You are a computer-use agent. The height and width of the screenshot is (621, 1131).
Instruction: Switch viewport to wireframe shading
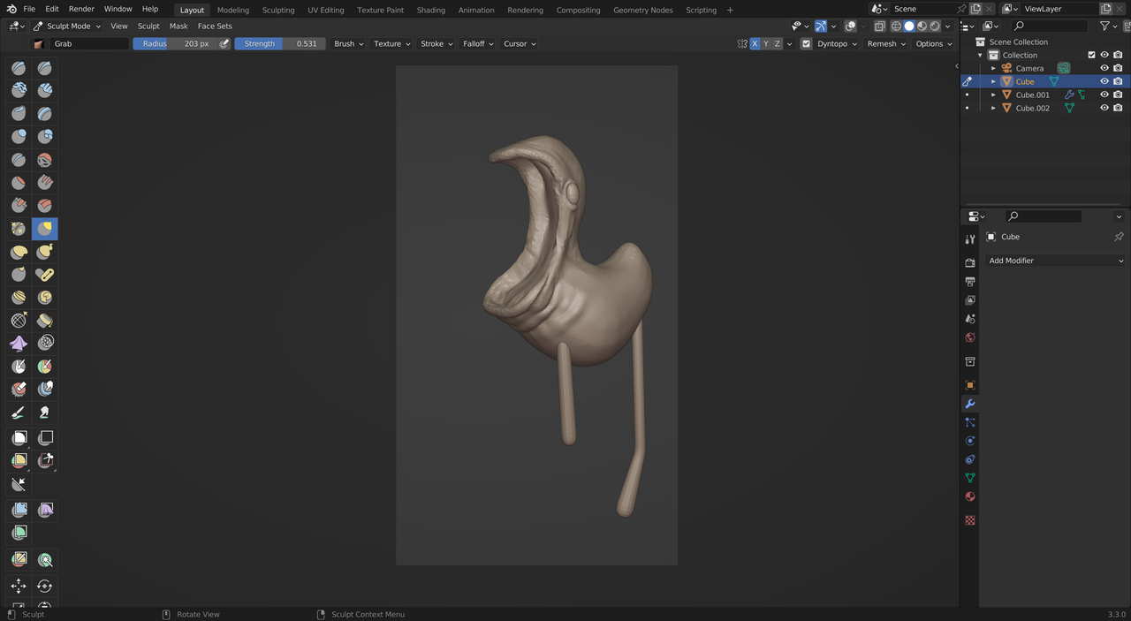896,27
